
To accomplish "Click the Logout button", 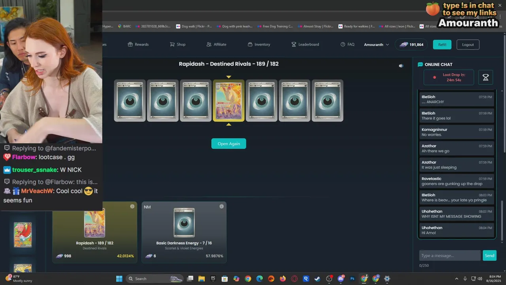I will coord(468,44).
